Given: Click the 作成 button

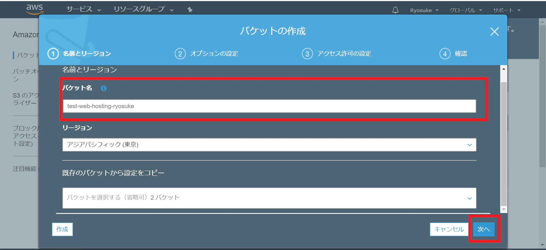Looking at the screenshot, I should (x=62, y=229).
